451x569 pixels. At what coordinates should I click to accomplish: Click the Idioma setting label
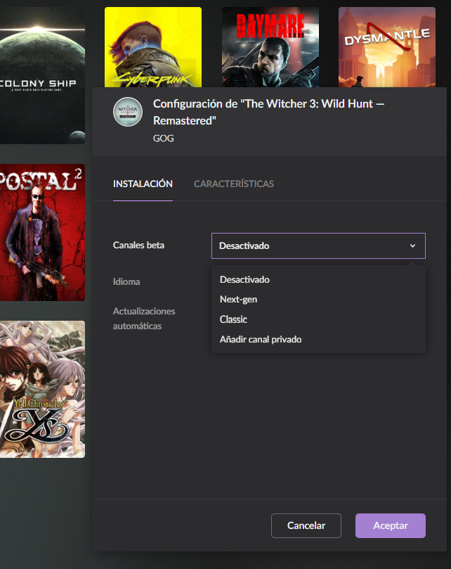(126, 281)
